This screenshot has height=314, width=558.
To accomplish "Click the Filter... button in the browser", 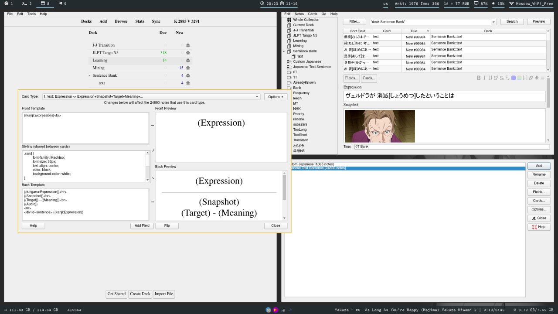I will [x=354, y=22].
